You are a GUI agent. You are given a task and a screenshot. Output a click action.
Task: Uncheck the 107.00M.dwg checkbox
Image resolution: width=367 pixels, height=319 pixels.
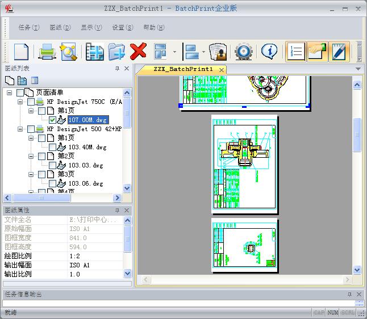[52, 120]
